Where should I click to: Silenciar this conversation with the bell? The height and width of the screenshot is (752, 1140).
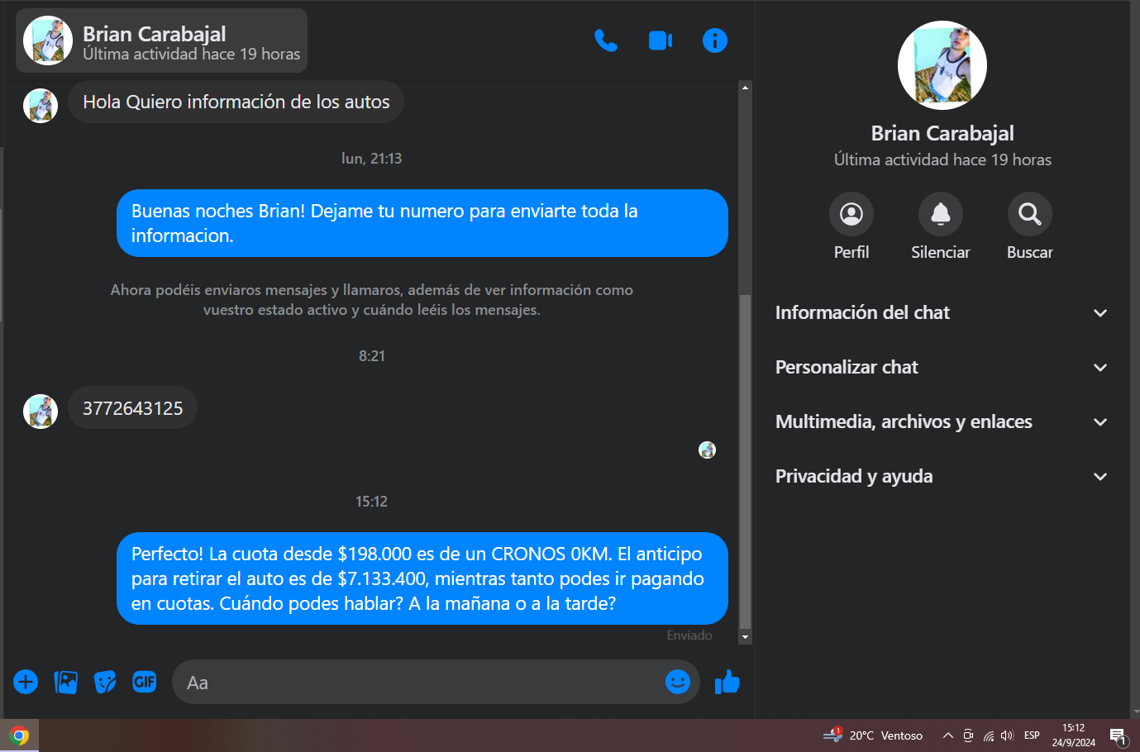click(x=941, y=227)
